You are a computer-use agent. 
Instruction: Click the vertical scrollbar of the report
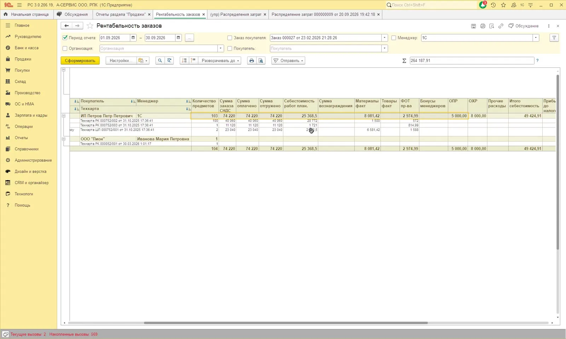(x=558, y=162)
